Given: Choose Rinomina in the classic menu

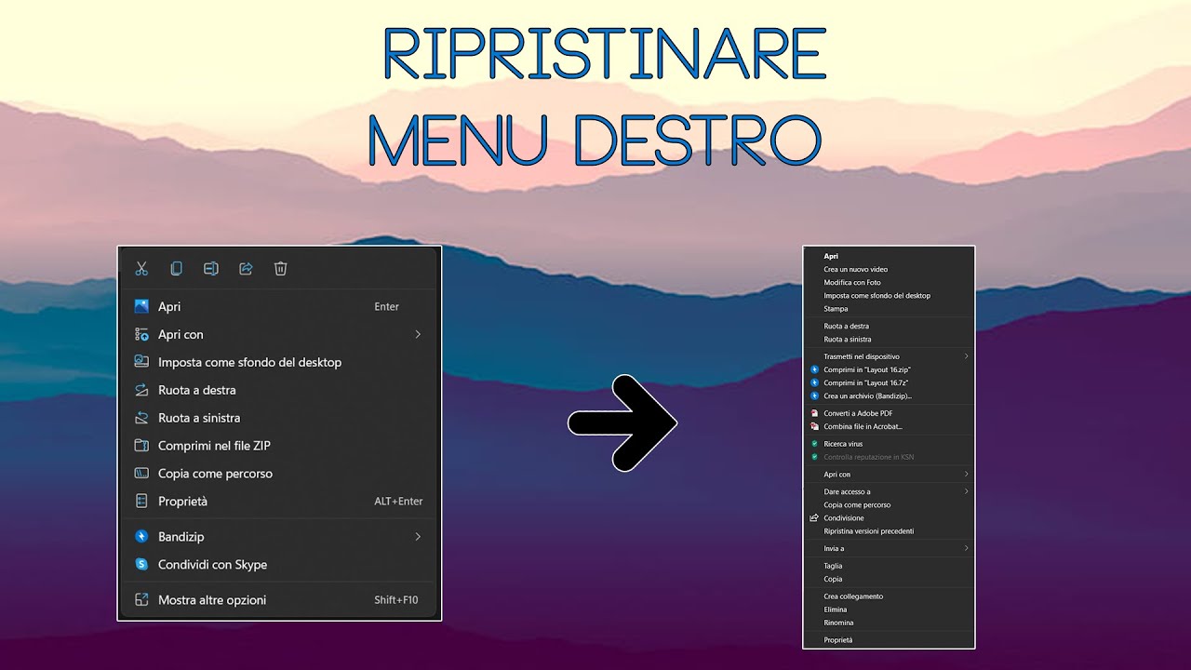Looking at the screenshot, I should point(838,623).
